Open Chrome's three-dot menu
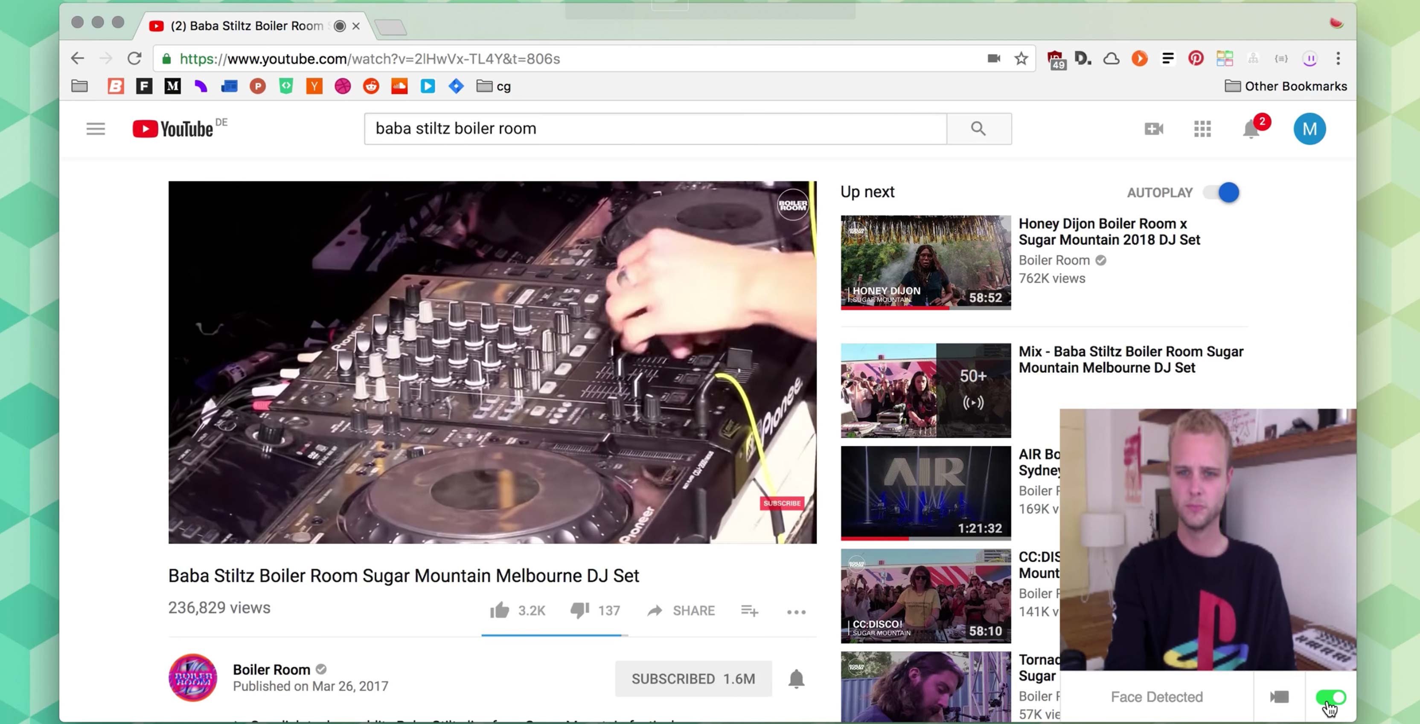Screen dimensions: 1420x724 tap(1338, 58)
